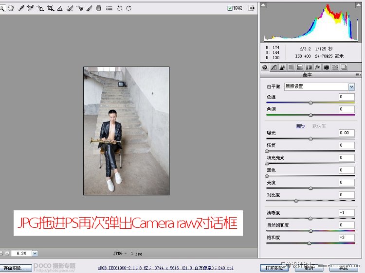Switch to the Tone Curve tab
The height and width of the screenshot is (273, 365).
pyautogui.click(x=274, y=67)
